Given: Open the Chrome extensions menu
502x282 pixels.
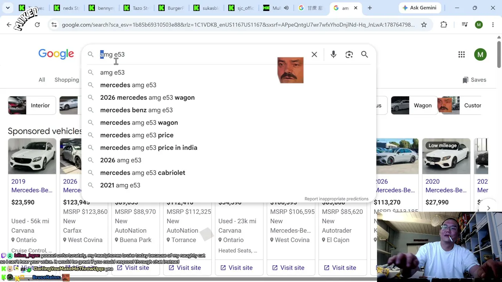Looking at the screenshot, I should click(x=444, y=25).
